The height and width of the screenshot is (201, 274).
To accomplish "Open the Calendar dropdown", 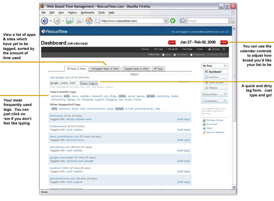I will 216,49.
